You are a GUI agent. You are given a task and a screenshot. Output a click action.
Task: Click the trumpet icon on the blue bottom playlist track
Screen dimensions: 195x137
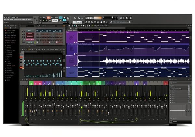[x=71, y=73]
